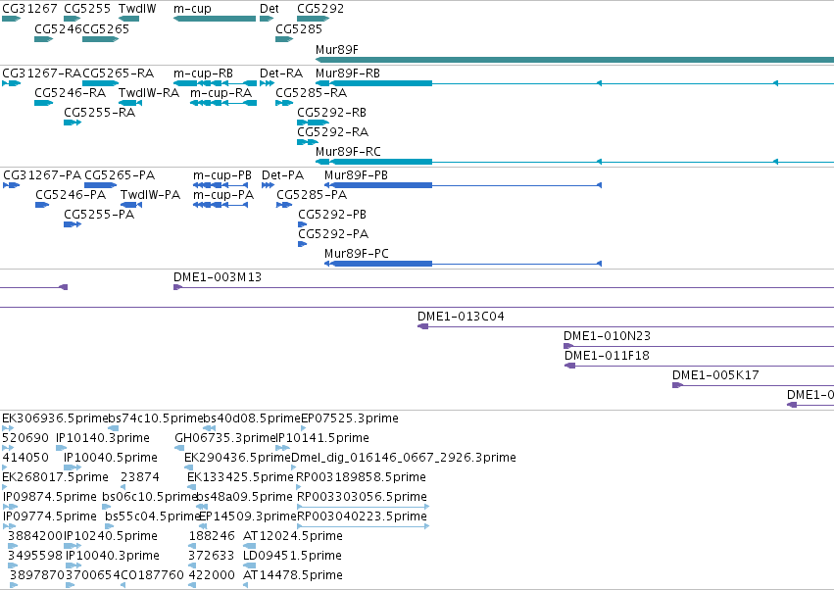Screen dimensions: 834x590
Task: Select the Mur89F-PC protein CDS glyph
Action: click(378, 264)
